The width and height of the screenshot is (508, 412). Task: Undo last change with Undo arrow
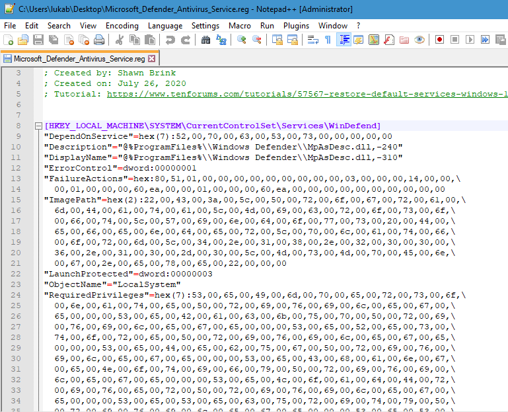(170, 40)
